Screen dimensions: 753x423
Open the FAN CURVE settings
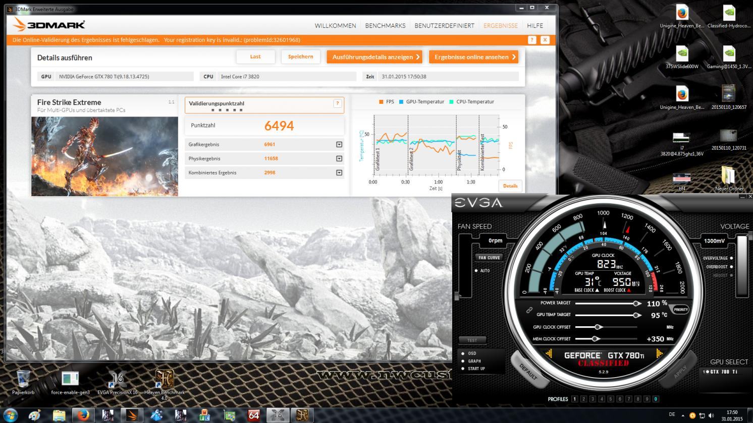pos(489,258)
